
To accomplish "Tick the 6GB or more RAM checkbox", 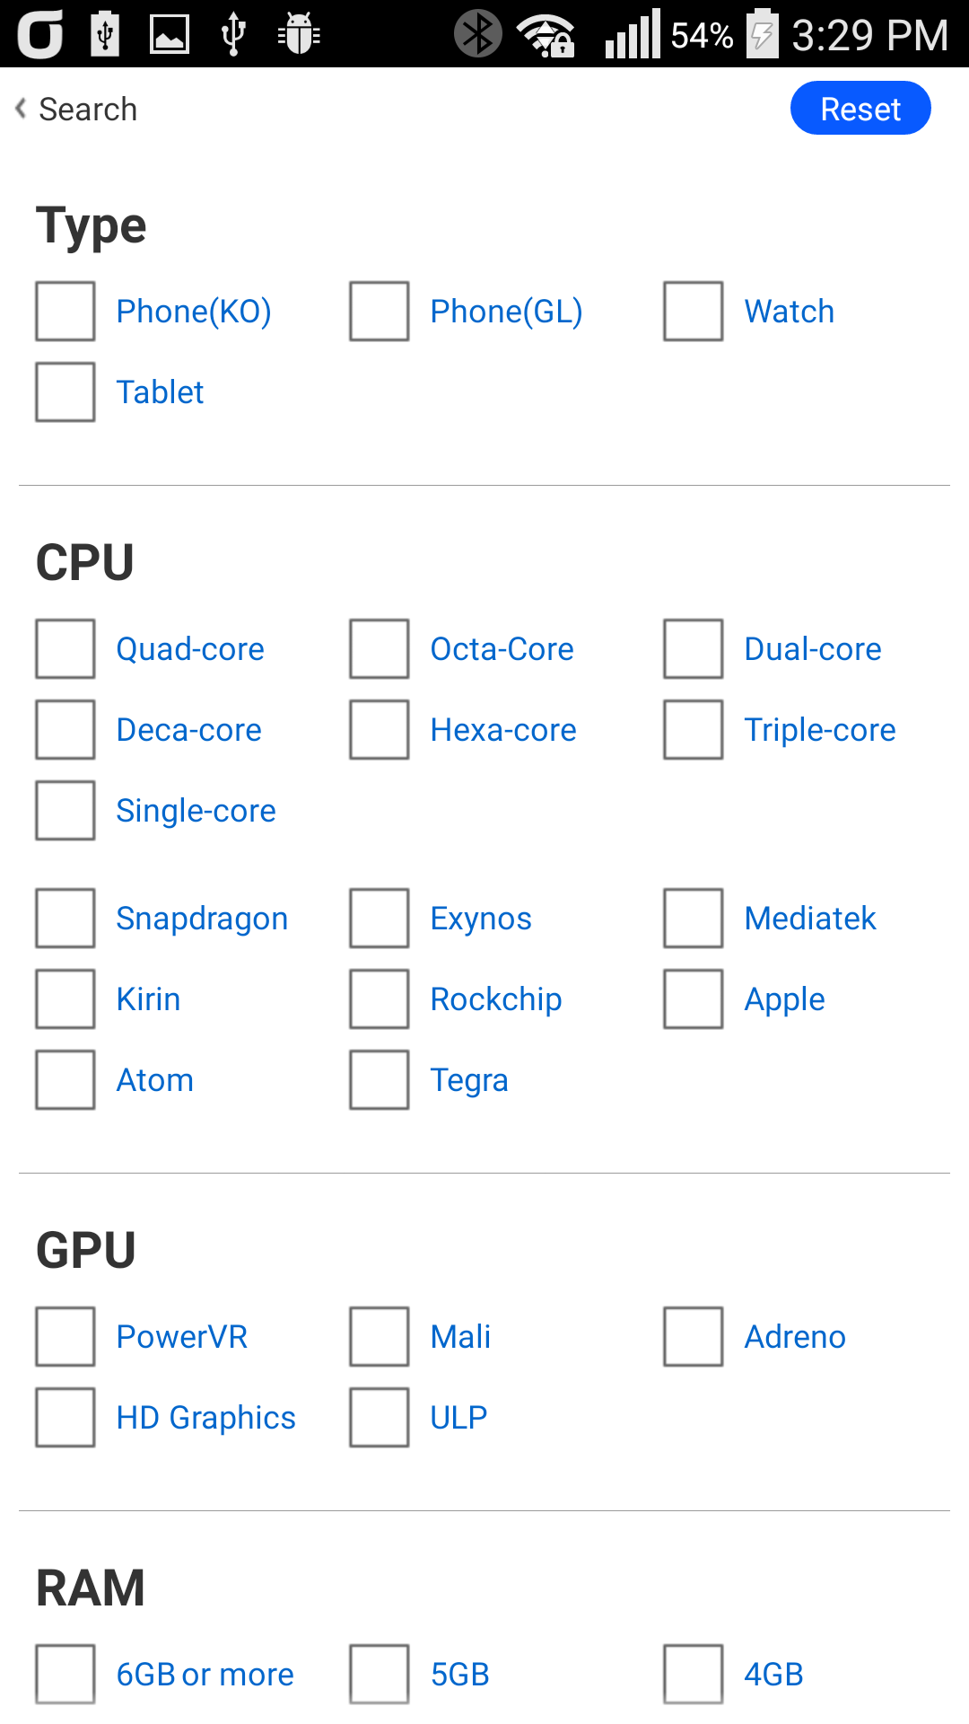I will point(65,1675).
